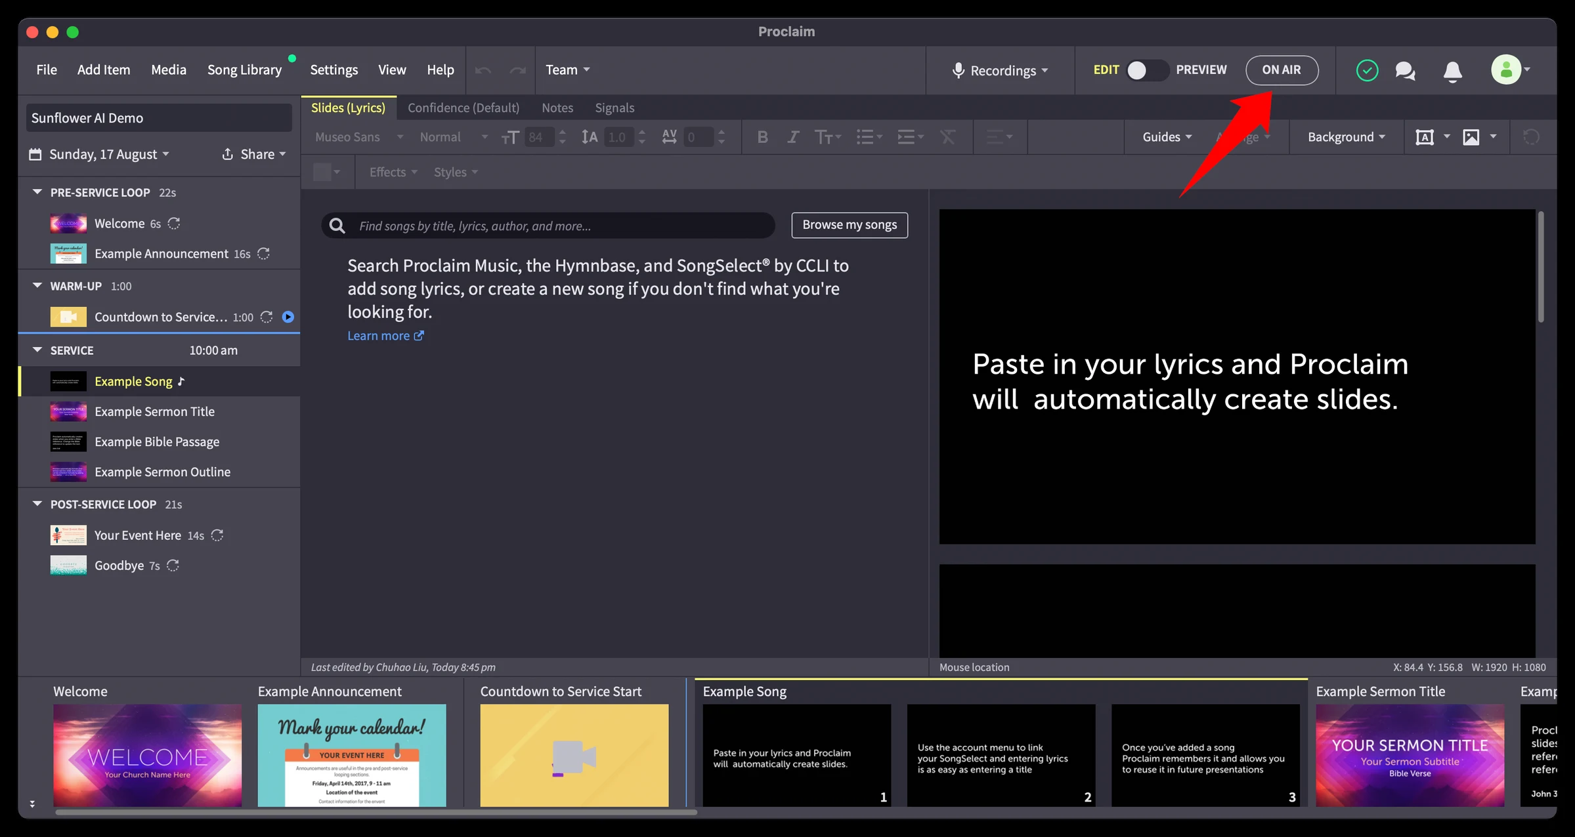Image resolution: width=1575 pixels, height=837 pixels.
Task: Click the loop icon beside Goodbye
Action: coord(173,566)
